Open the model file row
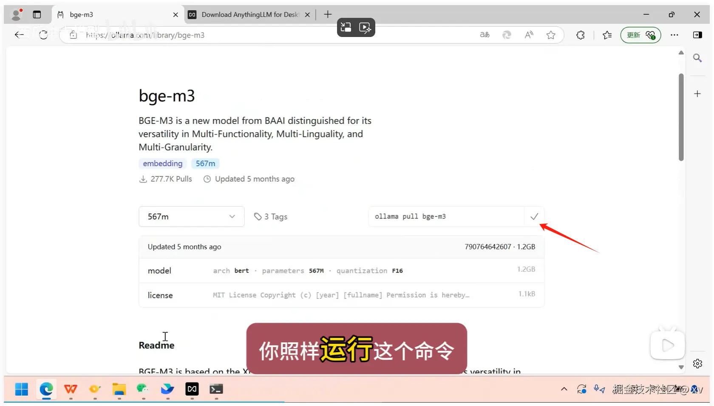Screen dimensions: 714x406 [x=341, y=270]
